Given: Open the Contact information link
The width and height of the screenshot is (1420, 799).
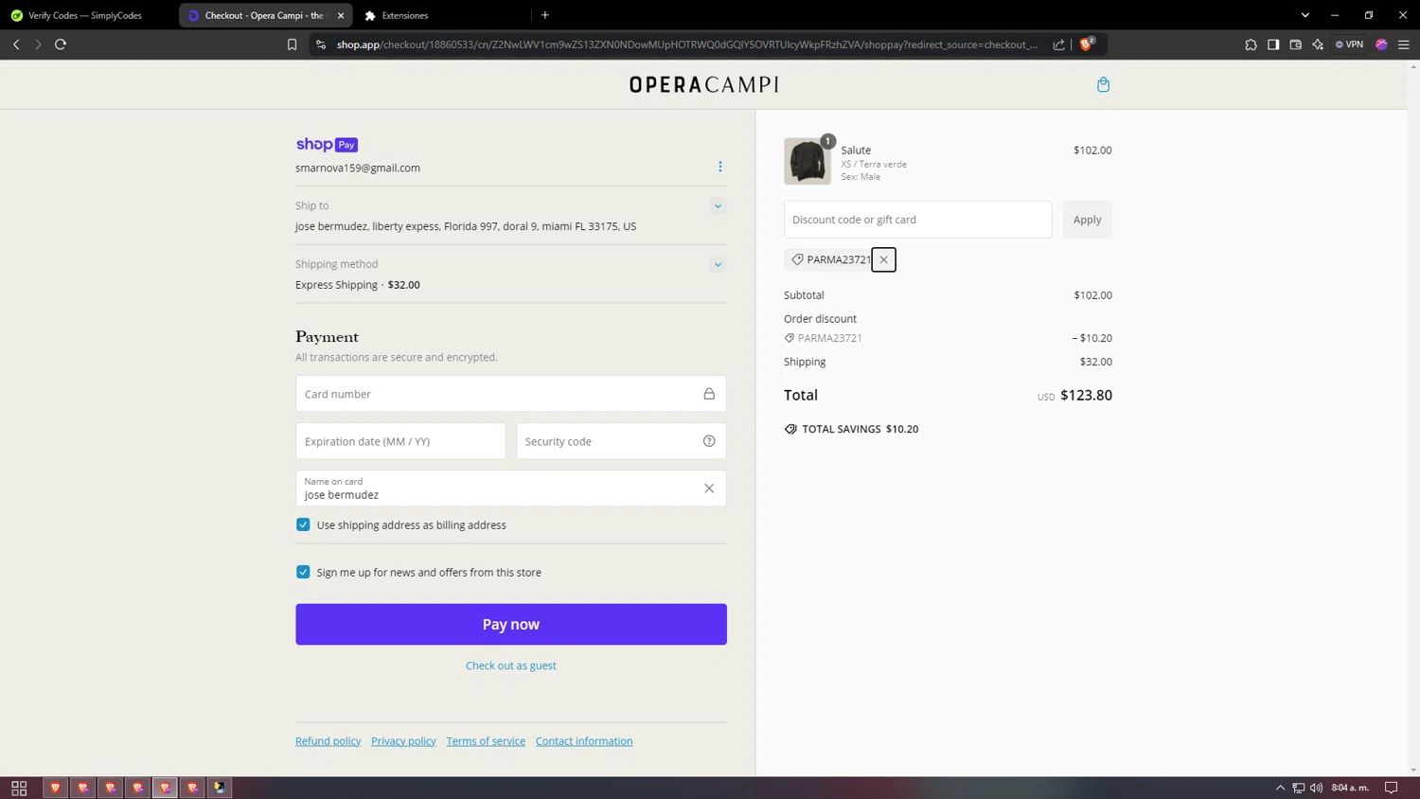Looking at the screenshot, I should click(x=584, y=741).
